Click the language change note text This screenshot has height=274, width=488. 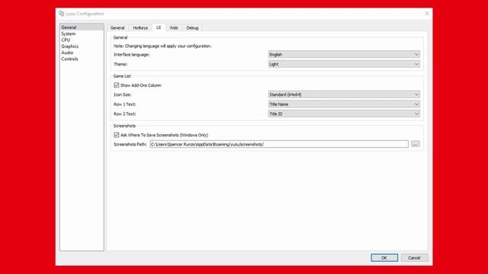pos(162,46)
